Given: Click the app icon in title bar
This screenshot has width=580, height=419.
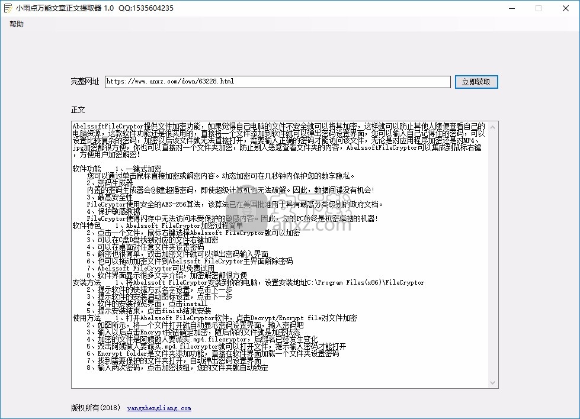Looking at the screenshot, I should (8, 8).
